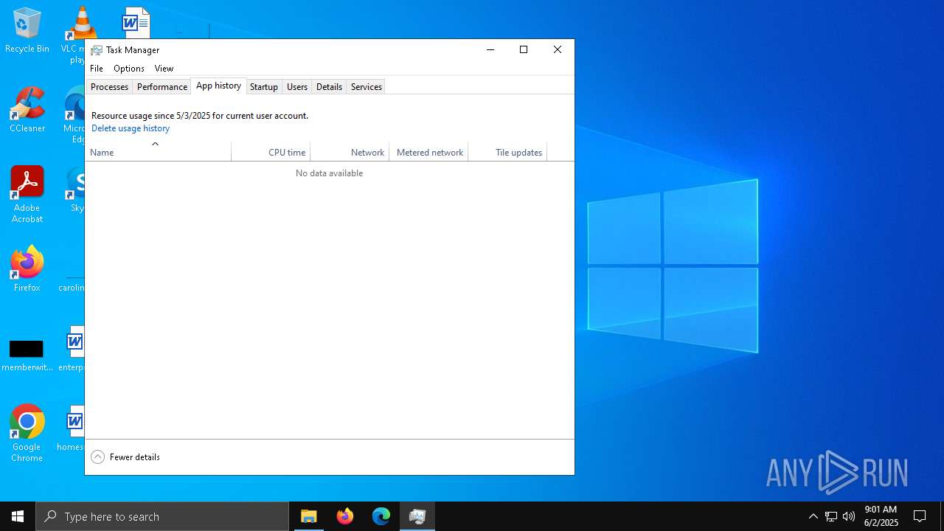Switch to the Processes tab
Image resolution: width=944 pixels, height=531 pixels.
tap(109, 87)
